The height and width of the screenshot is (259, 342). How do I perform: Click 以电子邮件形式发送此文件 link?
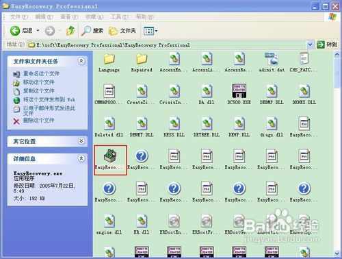49,110
